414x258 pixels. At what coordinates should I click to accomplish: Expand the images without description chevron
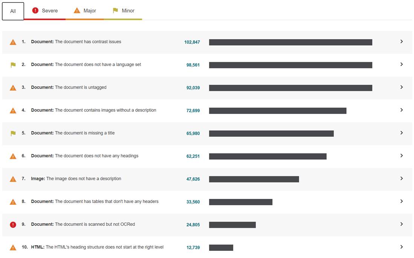tap(401, 110)
